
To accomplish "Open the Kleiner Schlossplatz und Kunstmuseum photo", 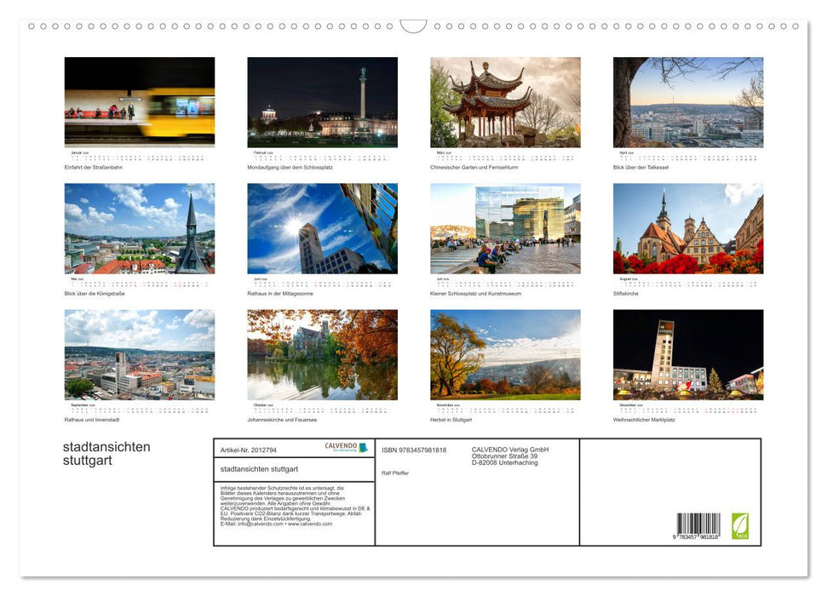I will click(505, 228).
